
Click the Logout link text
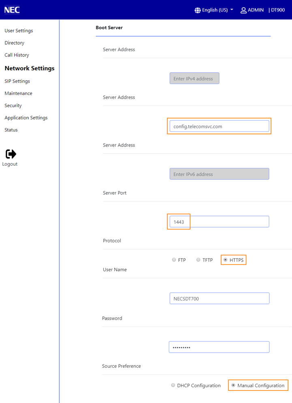10,164
